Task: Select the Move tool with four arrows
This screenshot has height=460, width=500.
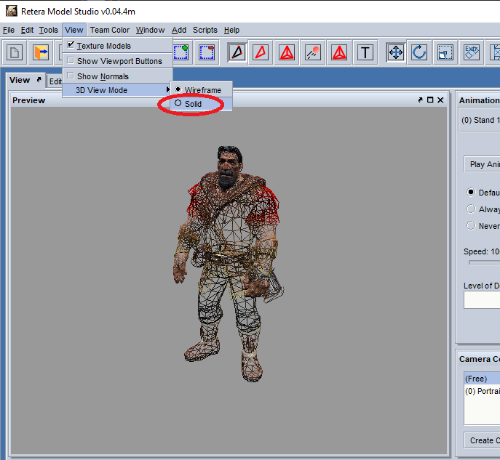Action: pyautogui.click(x=396, y=52)
